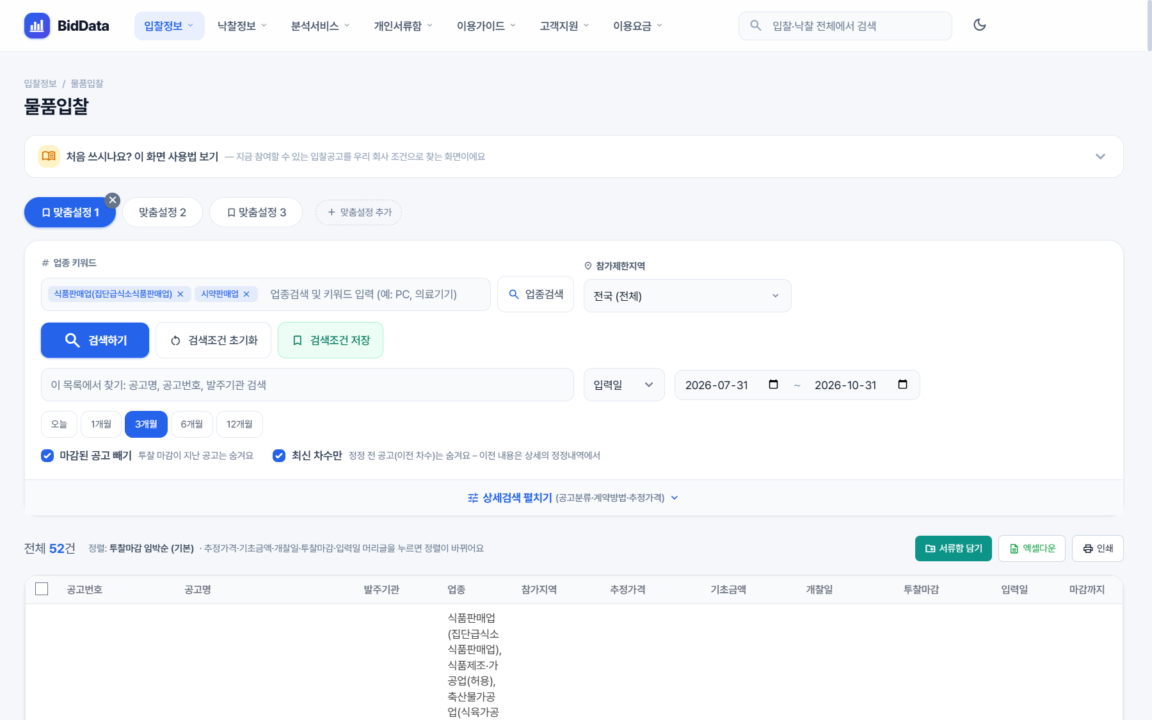Image resolution: width=1152 pixels, height=720 pixels.
Task: Click 엑셀다운 button
Action: coord(1032,548)
